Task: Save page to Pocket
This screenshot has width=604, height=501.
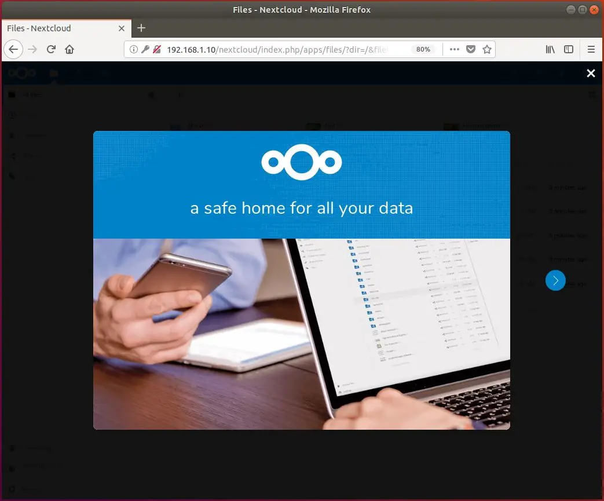Action: 471,49
